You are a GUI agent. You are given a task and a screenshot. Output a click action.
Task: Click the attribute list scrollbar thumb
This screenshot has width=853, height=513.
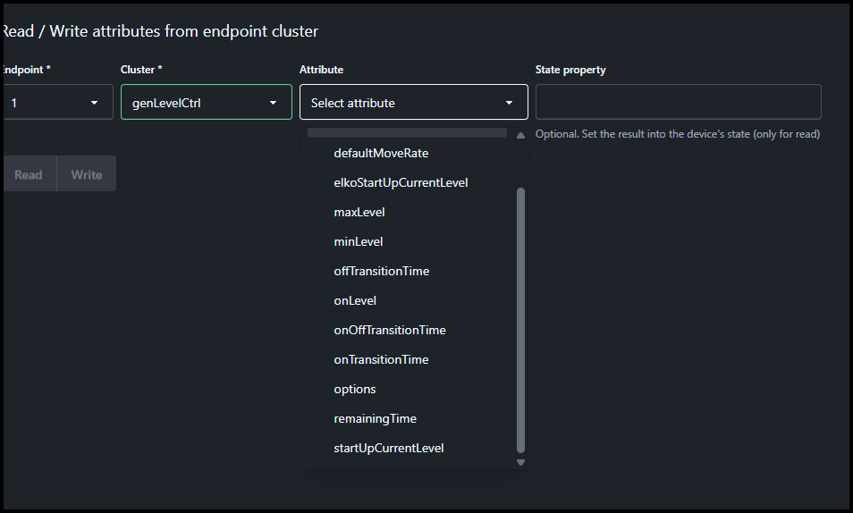[x=520, y=320]
